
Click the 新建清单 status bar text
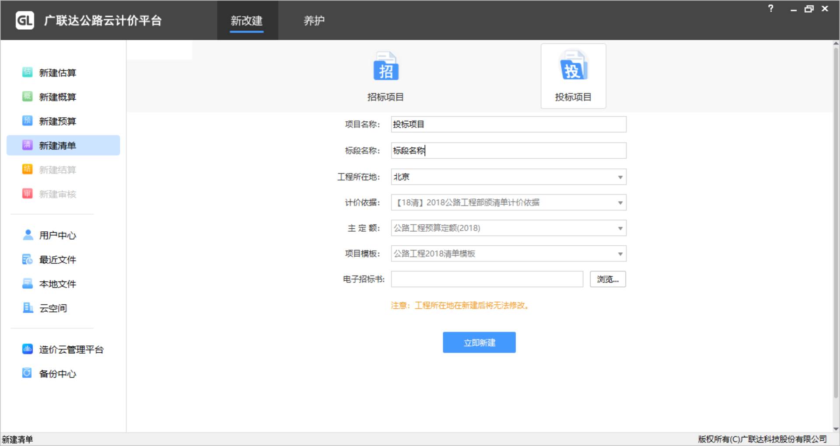(x=17, y=439)
